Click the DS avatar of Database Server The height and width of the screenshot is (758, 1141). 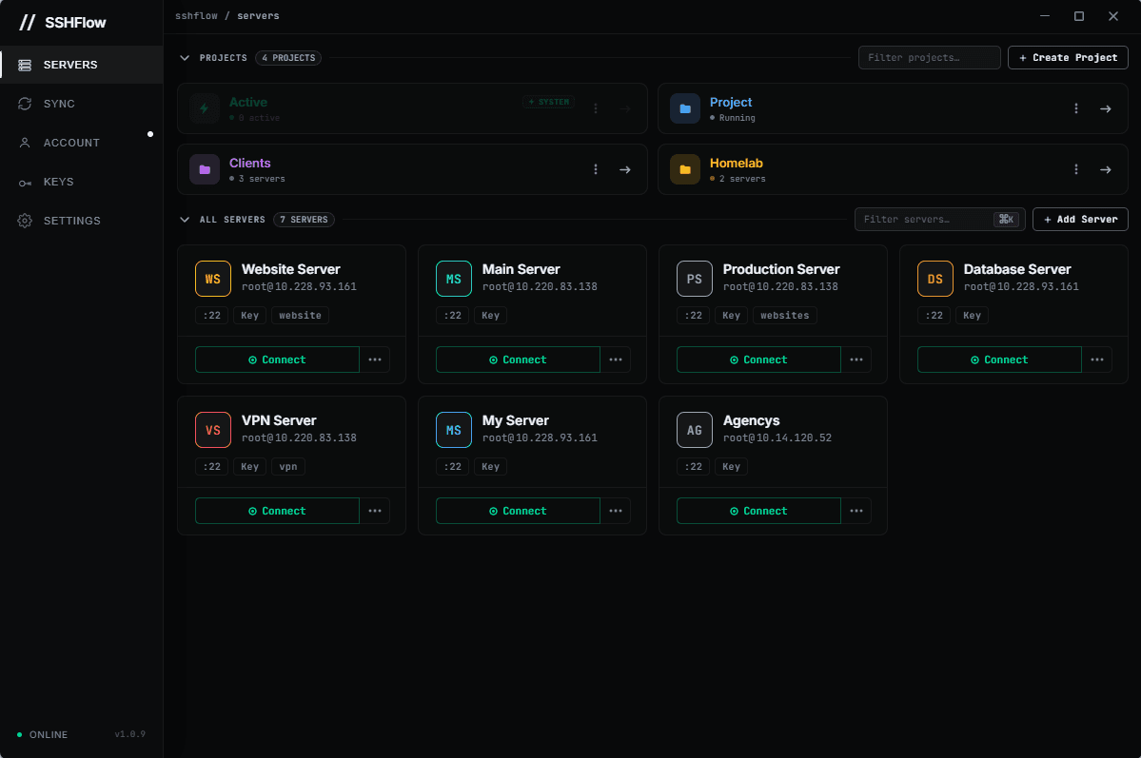(x=935, y=279)
